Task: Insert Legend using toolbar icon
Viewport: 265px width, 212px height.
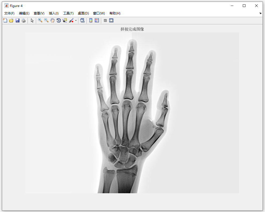Action: [97, 20]
